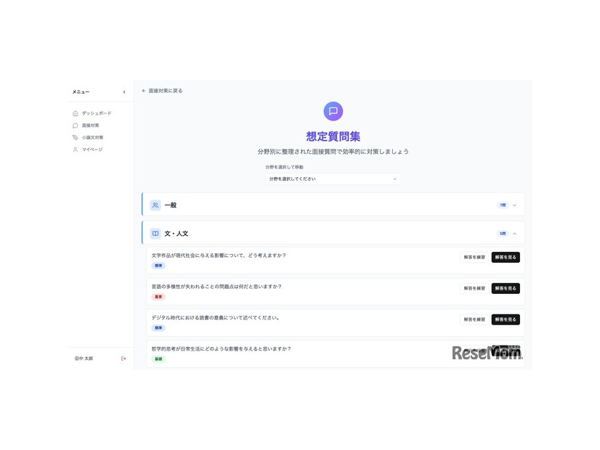
Task: Collapse the メニュー sidebar with the chevron
Action: (124, 91)
